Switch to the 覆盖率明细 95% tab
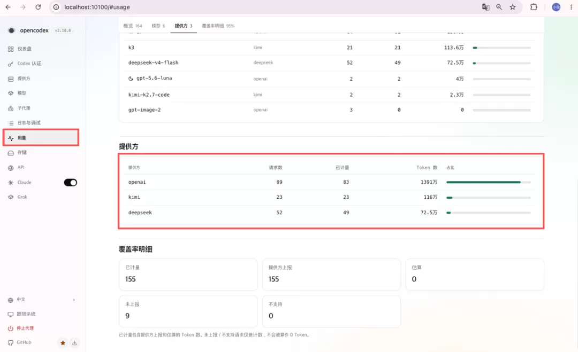 coord(218,26)
